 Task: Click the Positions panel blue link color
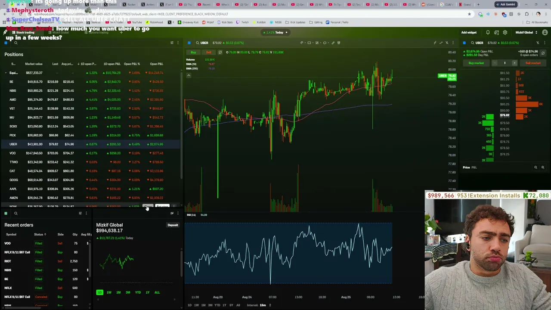click(6, 43)
